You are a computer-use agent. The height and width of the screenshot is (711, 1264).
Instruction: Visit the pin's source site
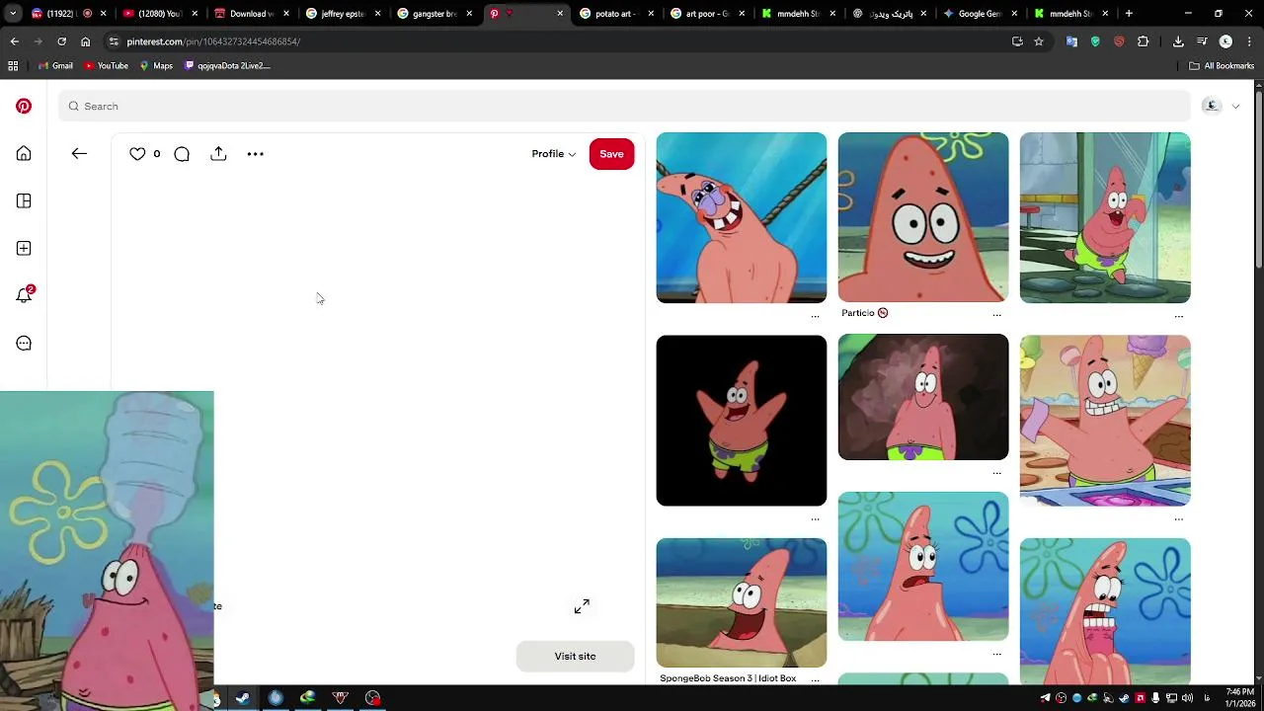pos(575,656)
